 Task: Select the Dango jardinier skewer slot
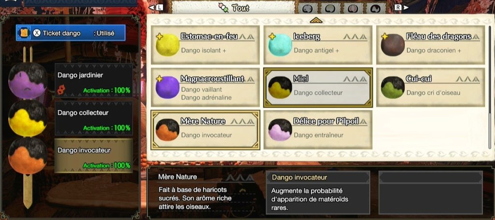pos(93,81)
